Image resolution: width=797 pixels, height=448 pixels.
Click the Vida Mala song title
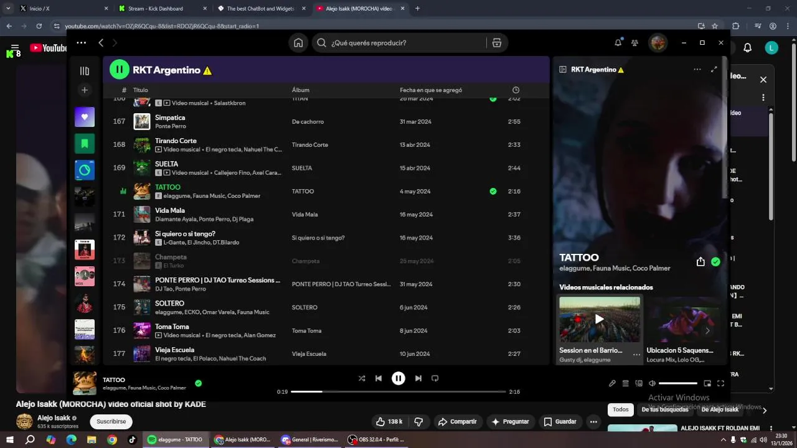click(169, 210)
